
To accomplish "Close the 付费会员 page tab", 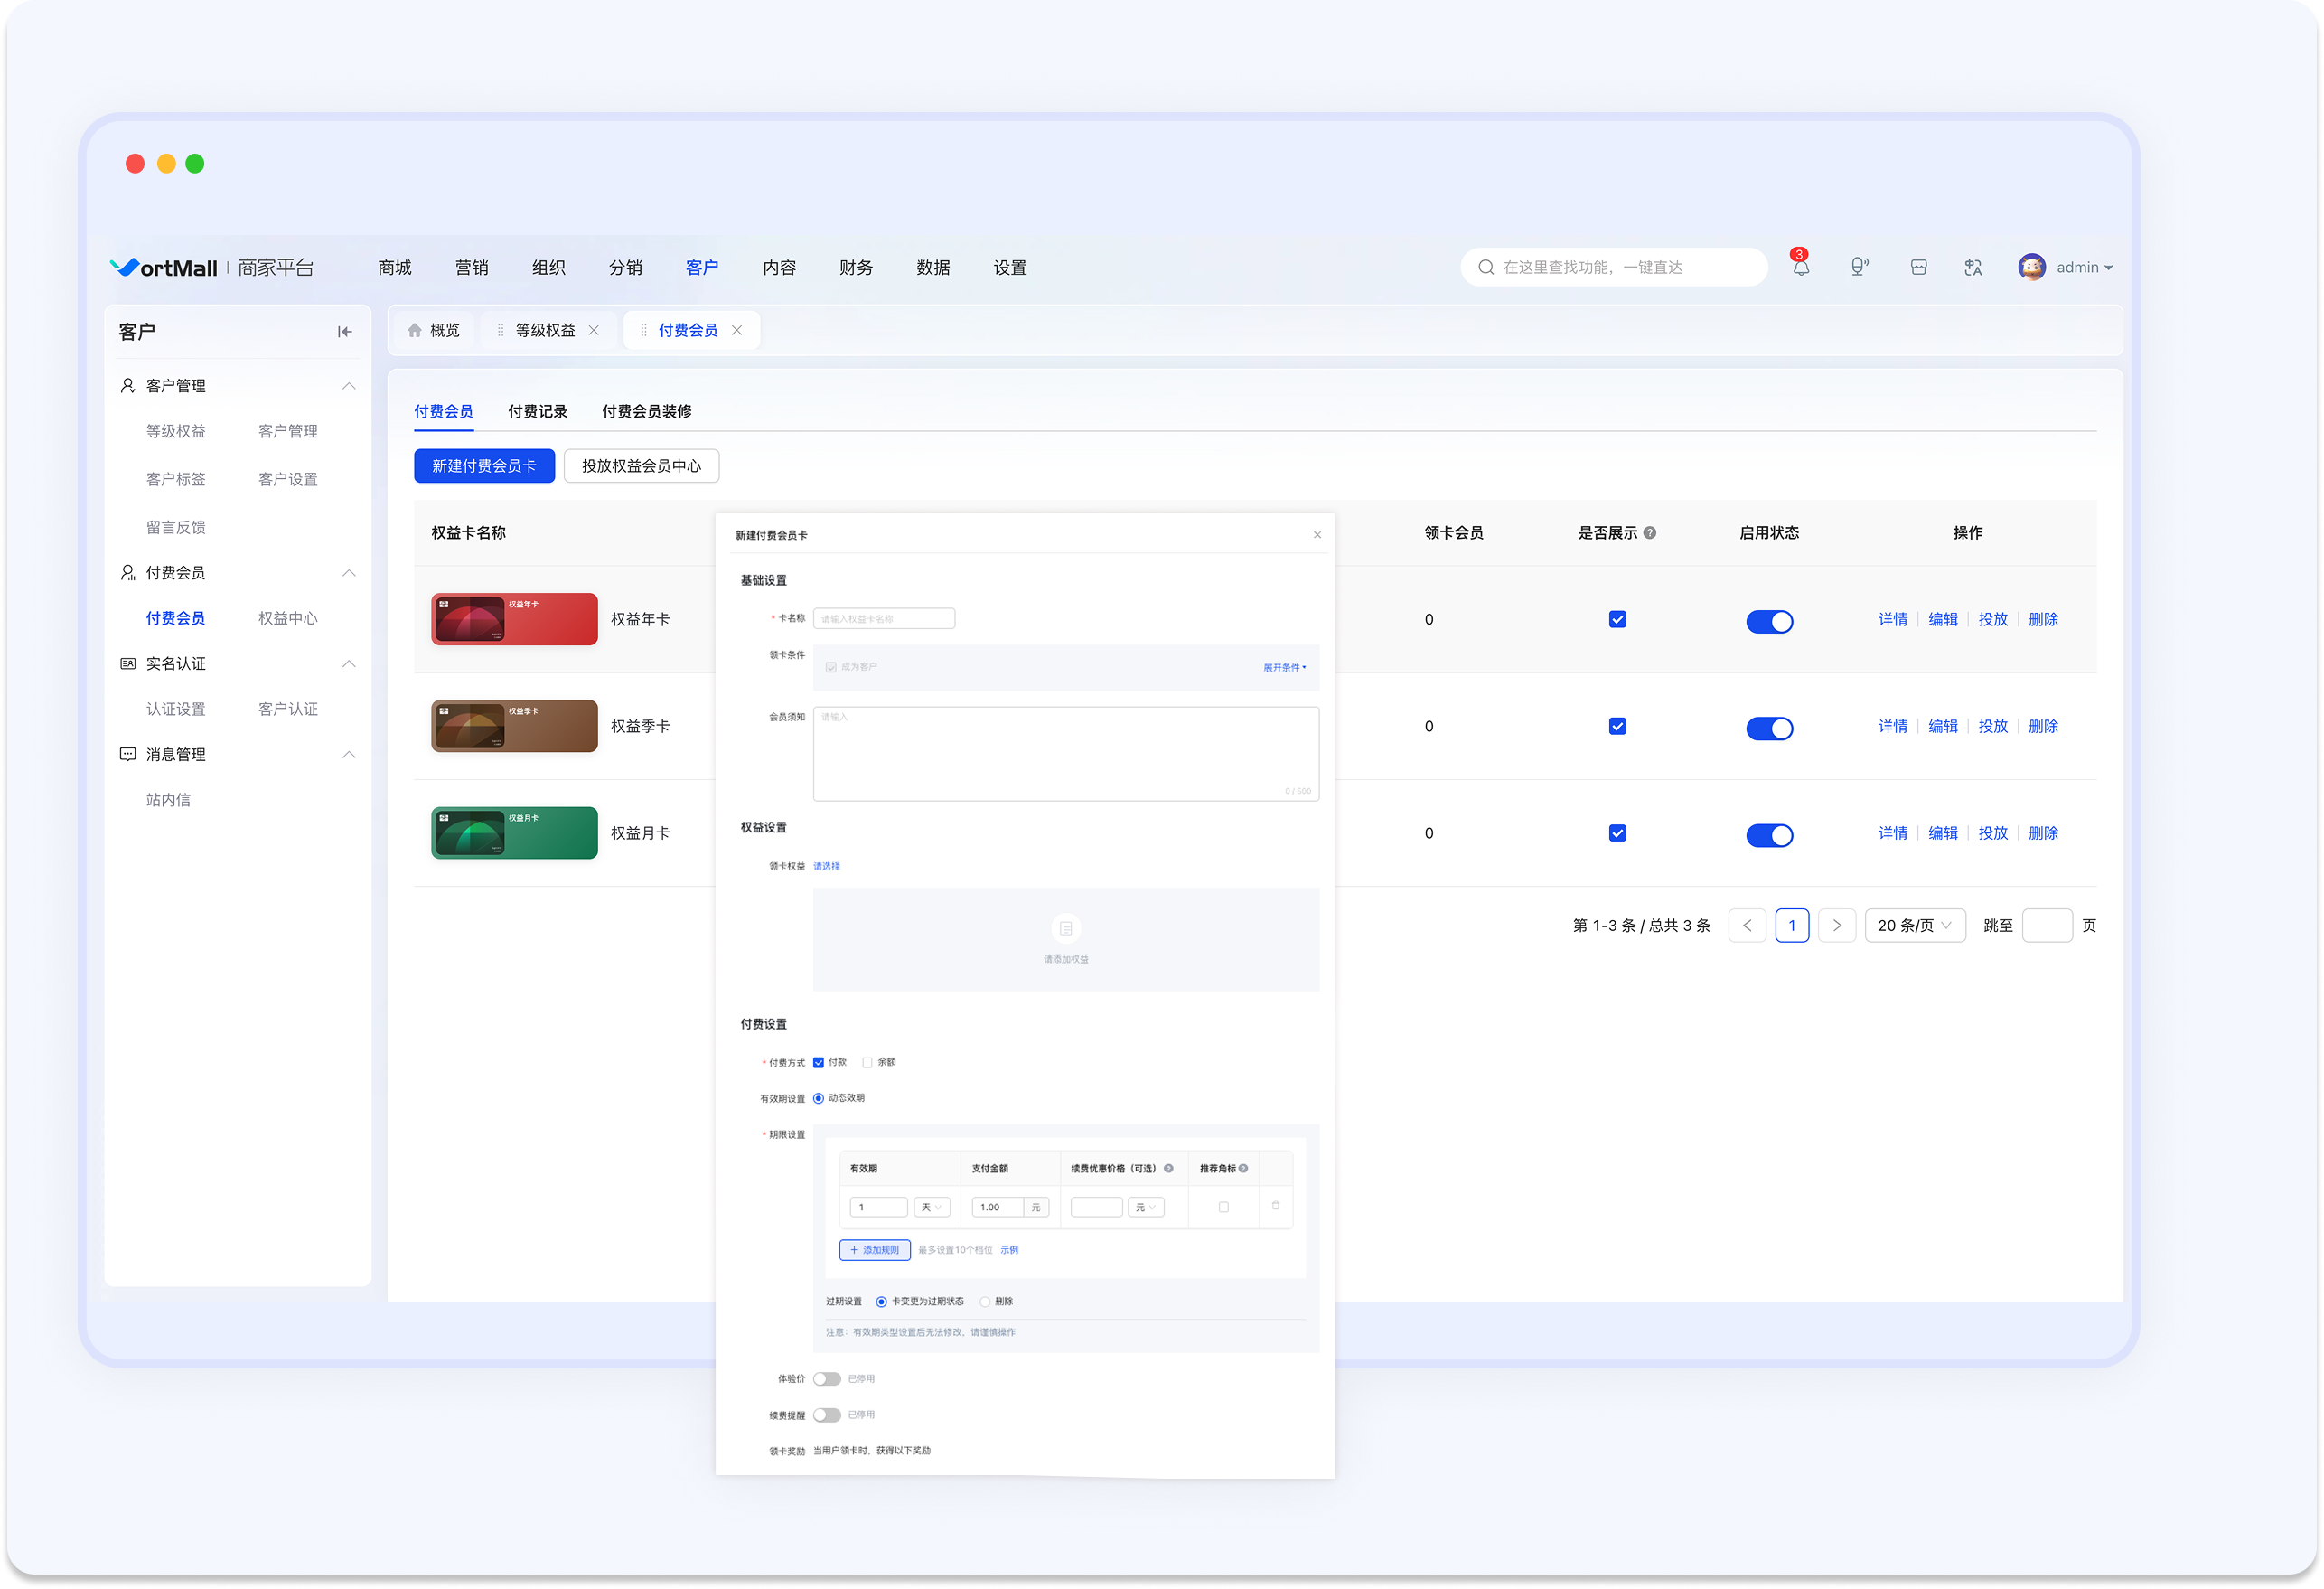I will 737,330.
